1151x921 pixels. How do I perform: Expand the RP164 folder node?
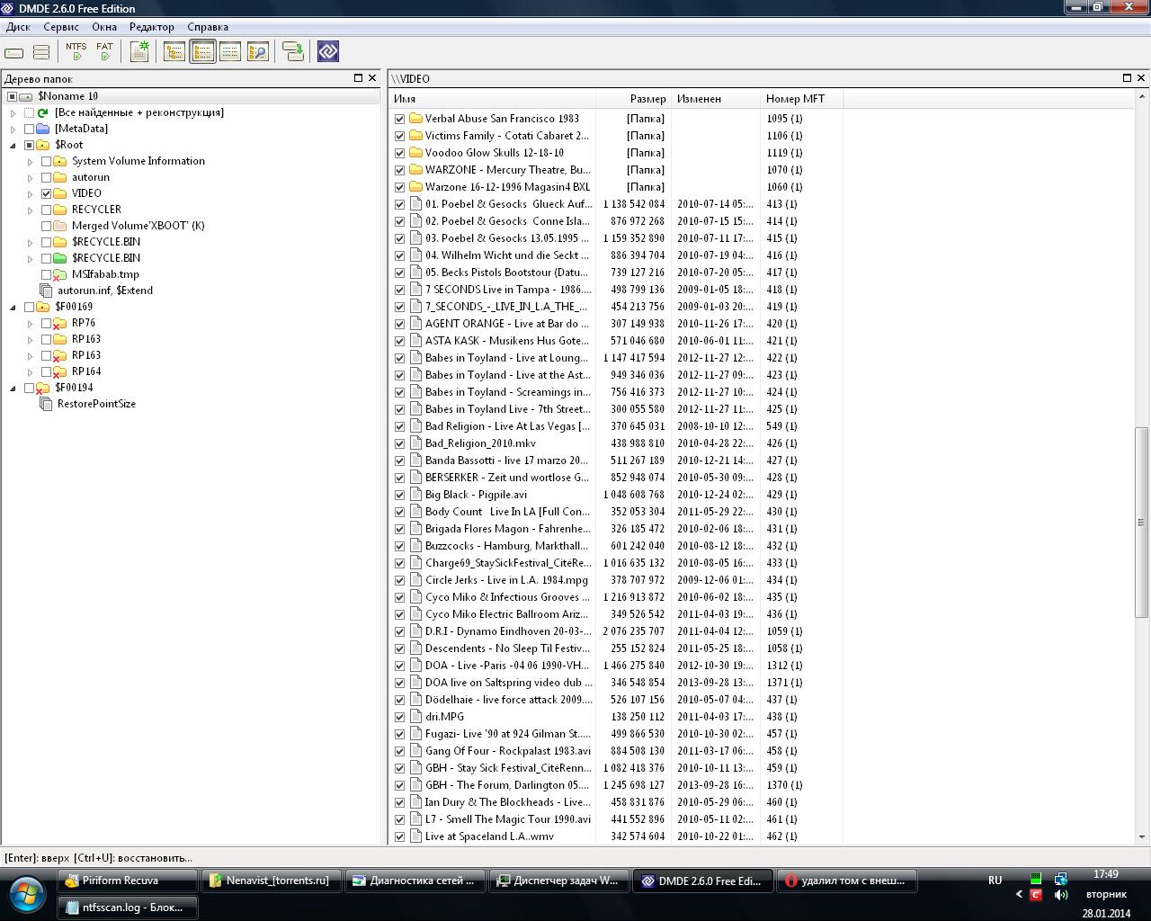pos(31,371)
